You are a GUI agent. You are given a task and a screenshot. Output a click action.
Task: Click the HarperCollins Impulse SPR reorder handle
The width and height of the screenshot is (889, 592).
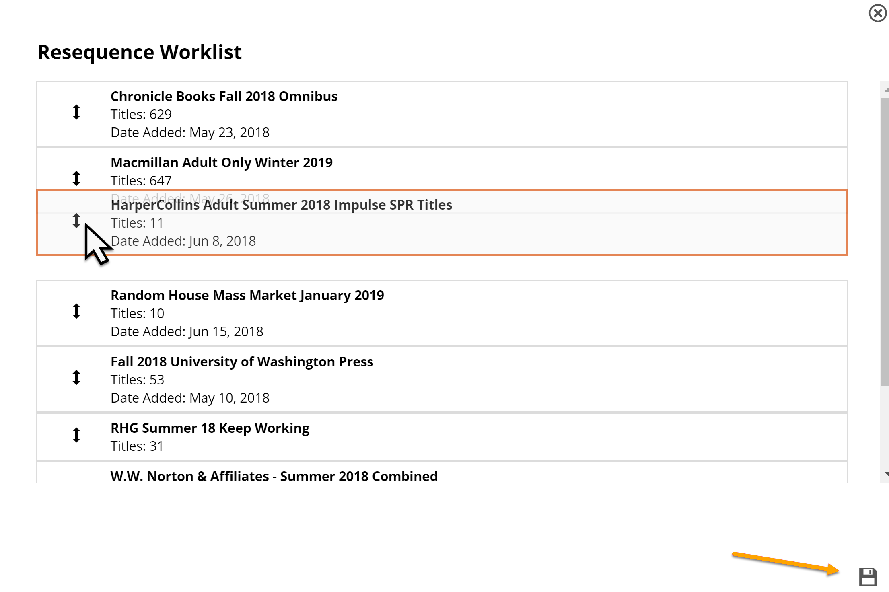tap(76, 220)
